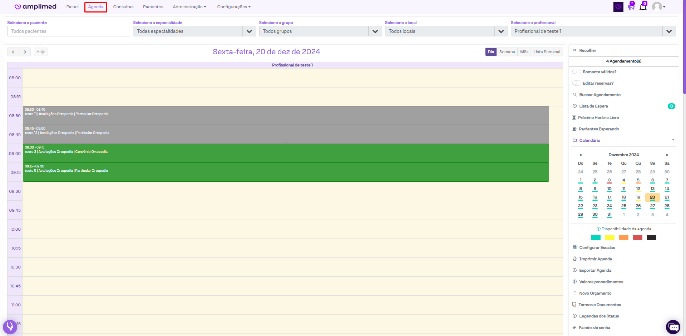Image resolution: width=686 pixels, height=336 pixels.
Task: Open the Profissional de teste 1 dropdown
Action: 669,31
